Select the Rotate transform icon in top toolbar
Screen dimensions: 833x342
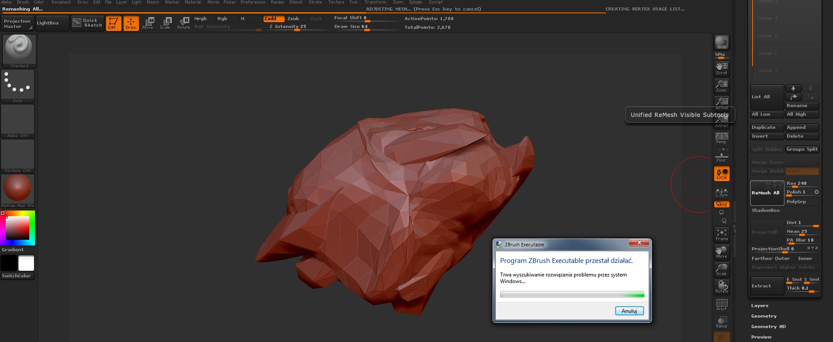(184, 23)
